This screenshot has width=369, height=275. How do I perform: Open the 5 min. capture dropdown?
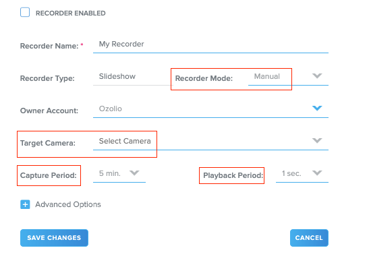click(119, 174)
